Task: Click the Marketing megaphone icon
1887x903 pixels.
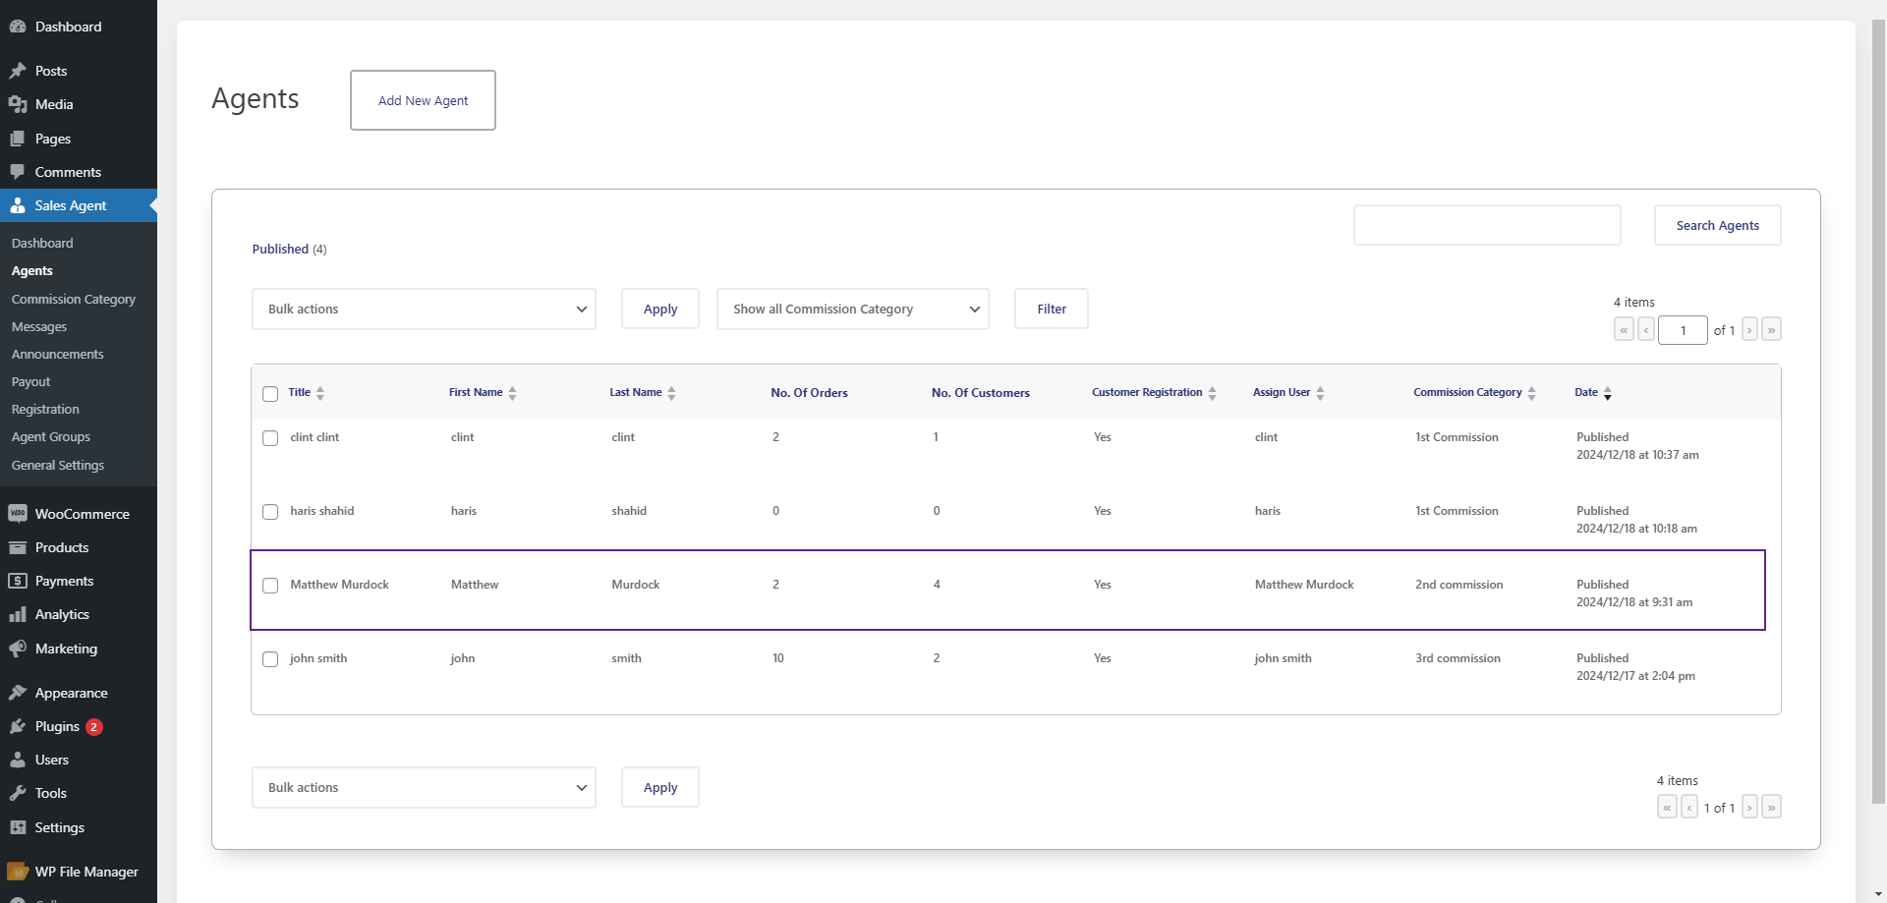Action: point(18,649)
